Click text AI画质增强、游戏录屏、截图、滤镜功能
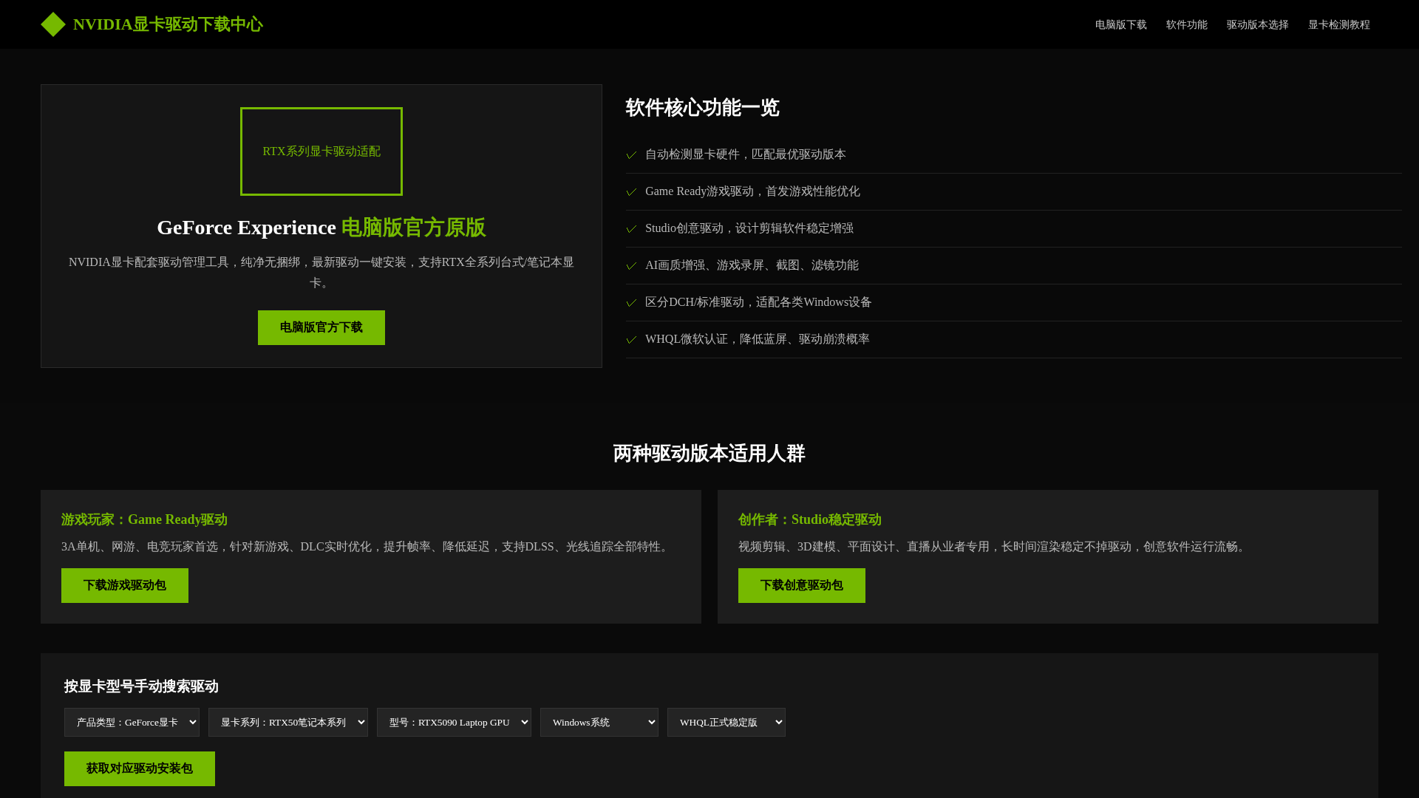The width and height of the screenshot is (1419, 798). [x=752, y=265]
